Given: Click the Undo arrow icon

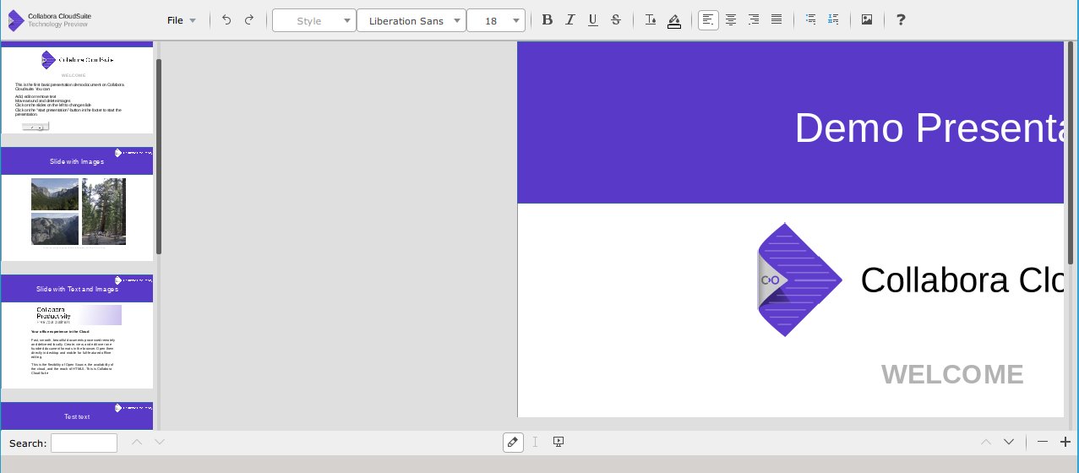Looking at the screenshot, I should coord(226,20).
